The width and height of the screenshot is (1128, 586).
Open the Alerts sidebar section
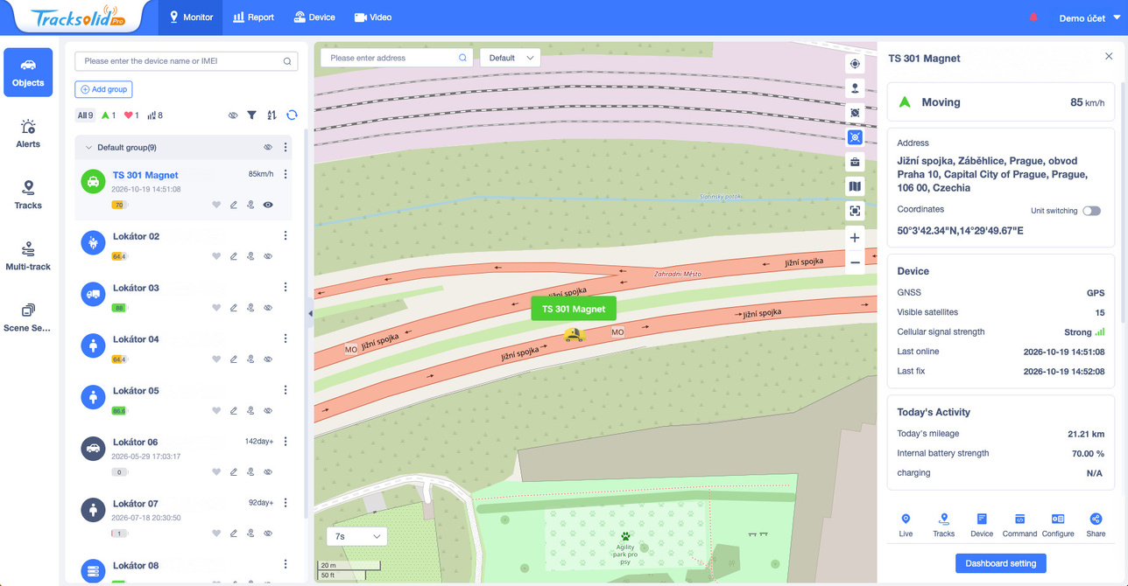[x=28, y=133]
